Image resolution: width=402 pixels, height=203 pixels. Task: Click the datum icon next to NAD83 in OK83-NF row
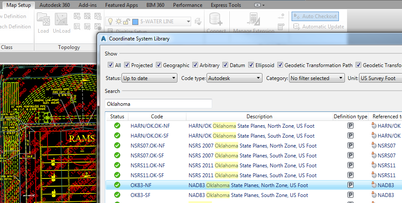(374, 185)
